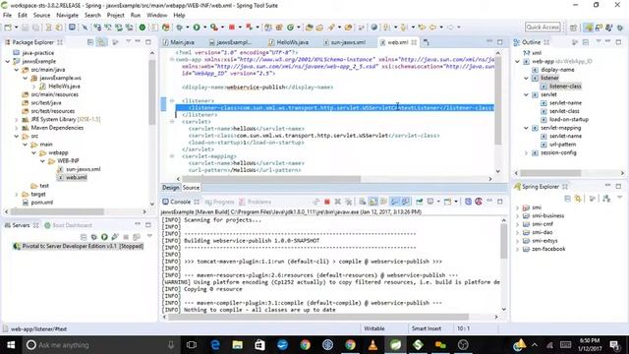629x354 pixels.
Task: Remove all terminated launches in console
Action: (349, 202)
